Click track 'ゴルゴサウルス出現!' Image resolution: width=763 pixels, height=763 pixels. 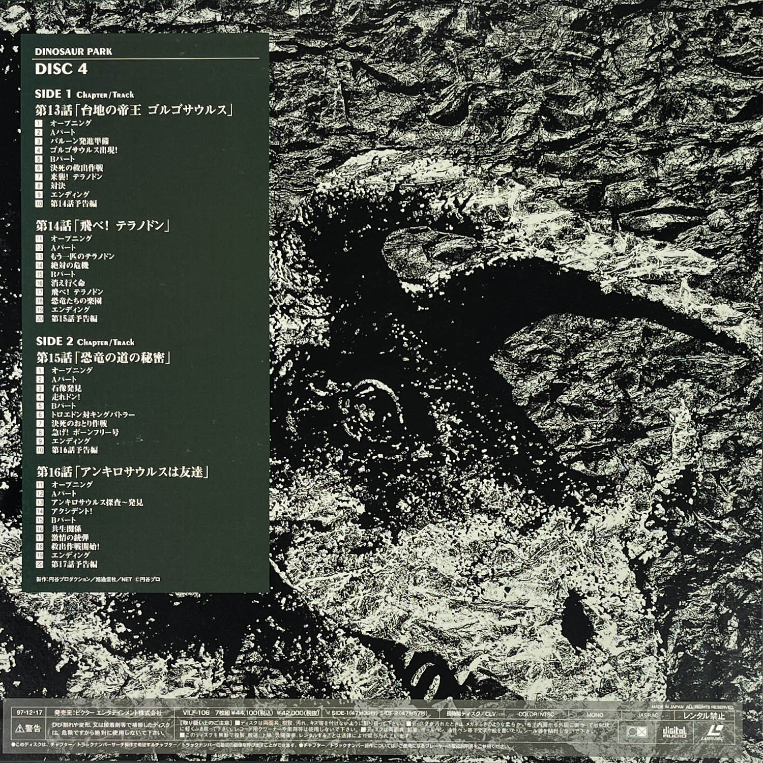[84, 150]
